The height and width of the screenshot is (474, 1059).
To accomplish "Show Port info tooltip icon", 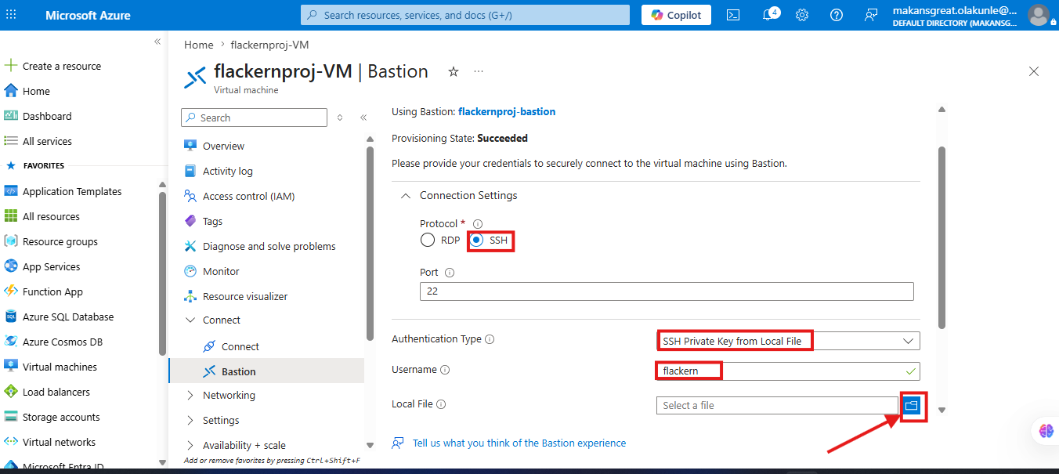I will tap(450, 273).
